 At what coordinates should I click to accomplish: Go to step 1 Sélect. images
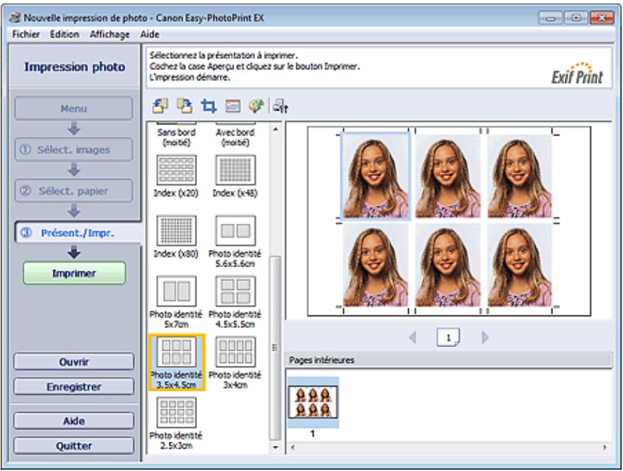point(74,150)
